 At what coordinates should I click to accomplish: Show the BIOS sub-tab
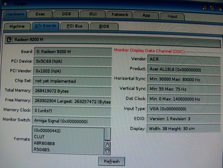104,27
